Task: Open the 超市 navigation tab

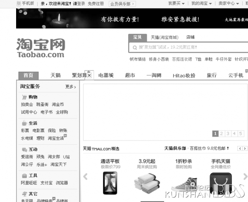Action: tap(130, 75)
